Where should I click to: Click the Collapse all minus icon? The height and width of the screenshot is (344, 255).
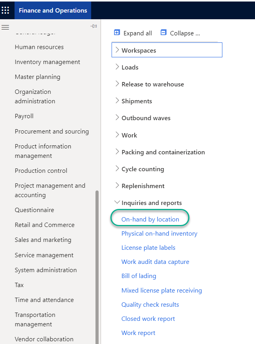tap(163, 33)
